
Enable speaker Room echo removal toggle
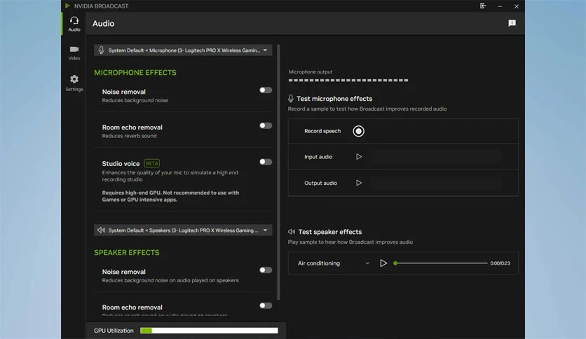click(266, 305)
